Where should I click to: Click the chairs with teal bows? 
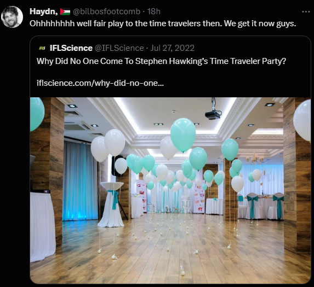[x=265, y=206]
